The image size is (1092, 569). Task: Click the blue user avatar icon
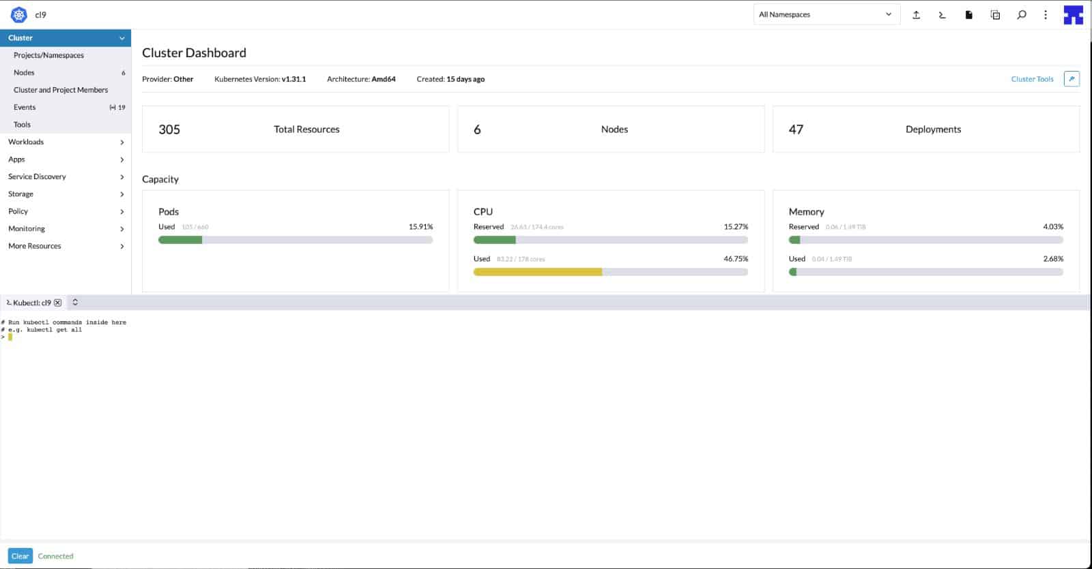1073,14
